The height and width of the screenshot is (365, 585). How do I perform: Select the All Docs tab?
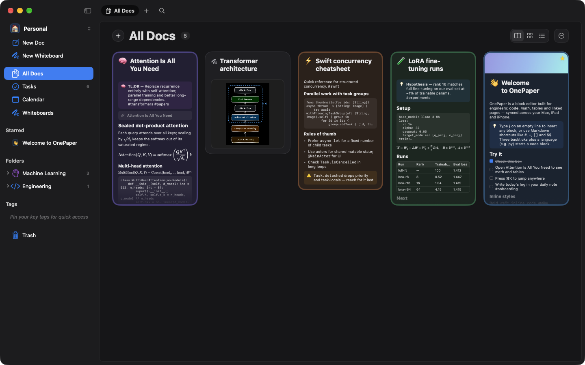click(120, 11)
